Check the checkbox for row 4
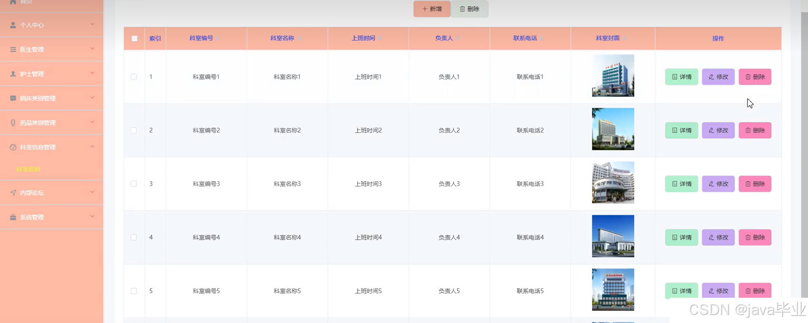The height and width of the screenshot is (323, 808). point(134,237)
